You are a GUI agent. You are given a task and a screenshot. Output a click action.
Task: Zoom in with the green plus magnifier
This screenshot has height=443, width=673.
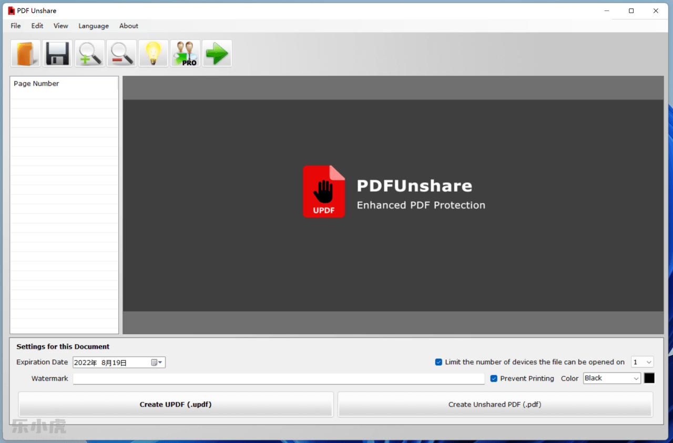[x=89, y=54]
